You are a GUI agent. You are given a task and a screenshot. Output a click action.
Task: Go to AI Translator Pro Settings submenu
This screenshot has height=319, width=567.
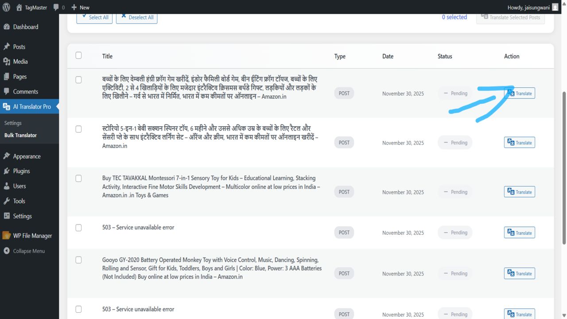click(x=13, y=123)
